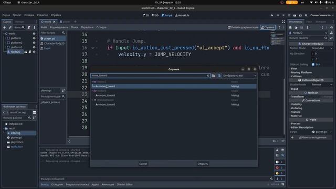Viewport: 336px width, 189px height.
Task: Toggle error messages filter in output
Action: point(279,167)
